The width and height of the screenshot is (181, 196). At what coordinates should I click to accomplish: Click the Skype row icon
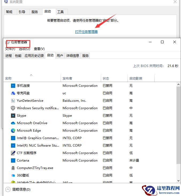coord(13,116)
